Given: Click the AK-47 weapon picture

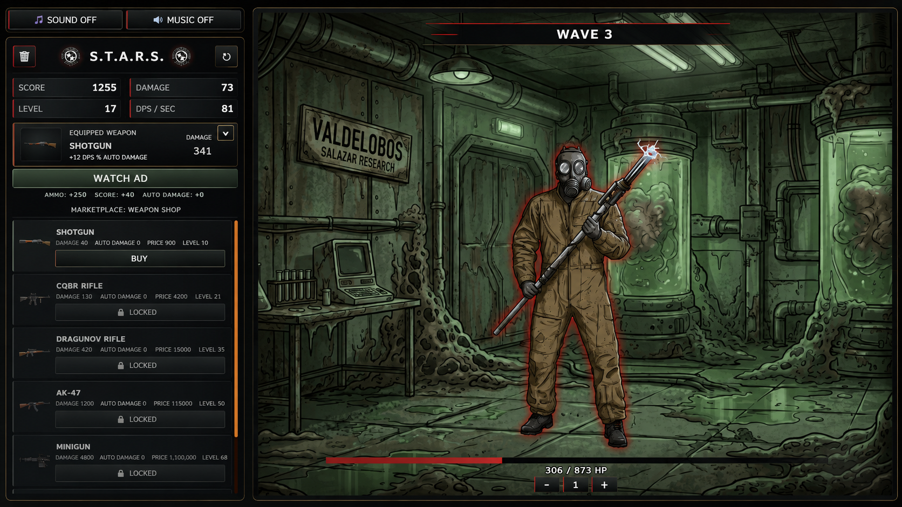Looking at the screenshot, I should (35, 405).
